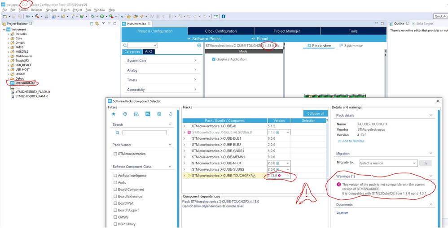This screenshot has width=448, height=228.
Task: Check the CMSIS checkbox
Action: pos(115,217)
